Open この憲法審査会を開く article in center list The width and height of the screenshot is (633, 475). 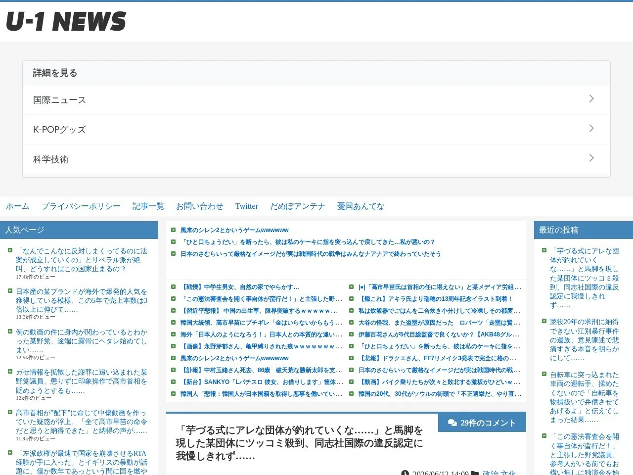(262, 299)
